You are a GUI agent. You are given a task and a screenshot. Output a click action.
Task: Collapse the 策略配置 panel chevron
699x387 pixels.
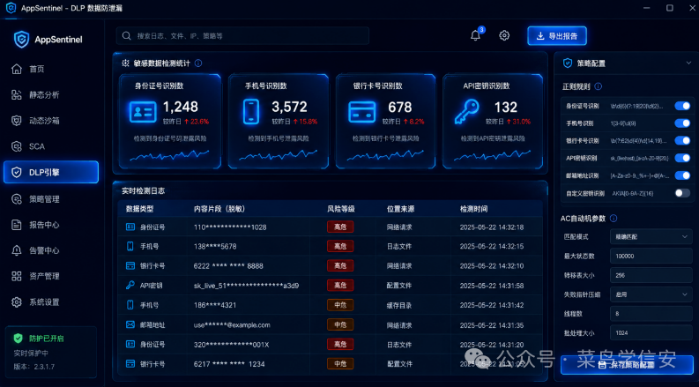(688, 63)
